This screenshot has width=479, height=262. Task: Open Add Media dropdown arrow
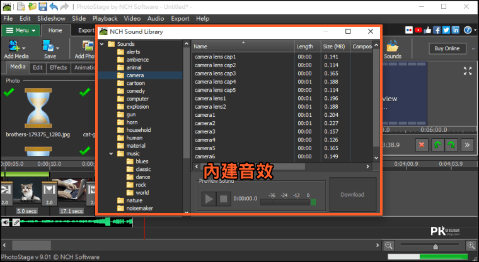[x=24, y=48]
